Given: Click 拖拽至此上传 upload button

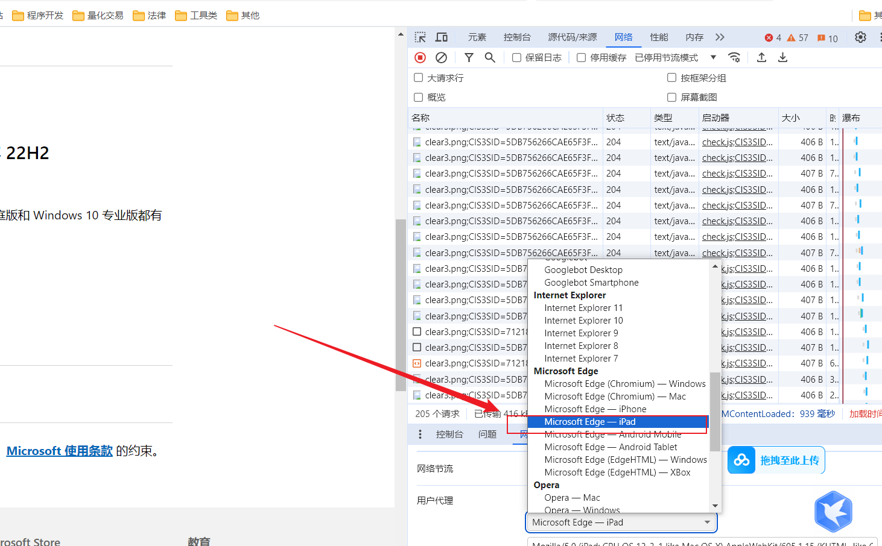Looking at the screenshot, I should pyautogui.click(x=776, y=460).
